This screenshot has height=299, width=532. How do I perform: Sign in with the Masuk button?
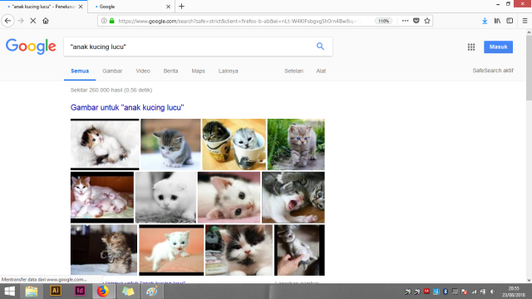(498, 47)
